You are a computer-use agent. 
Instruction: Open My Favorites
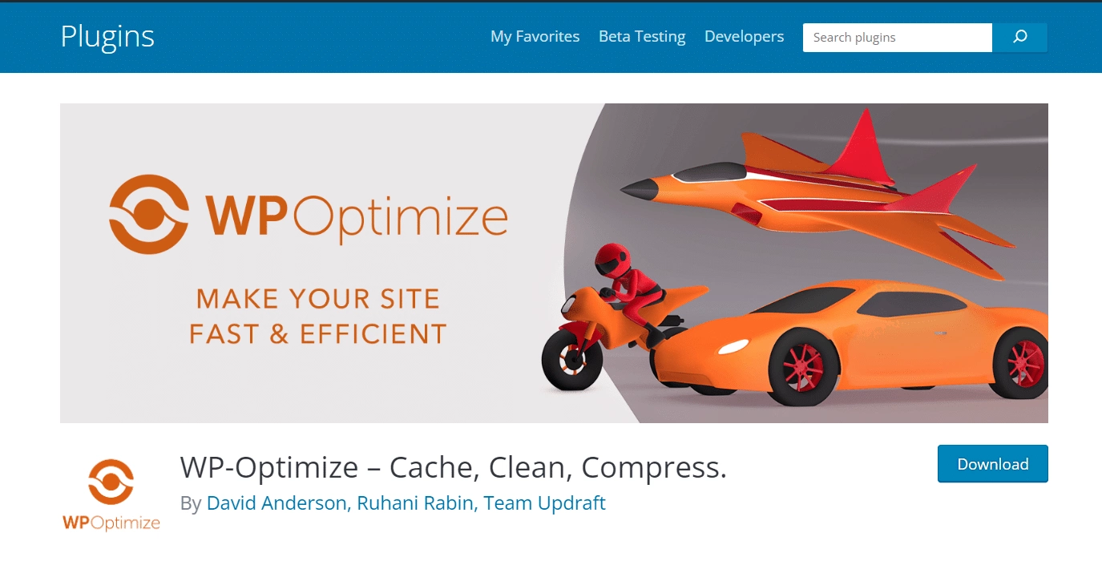pyautogui.click(x=535, y=36)
